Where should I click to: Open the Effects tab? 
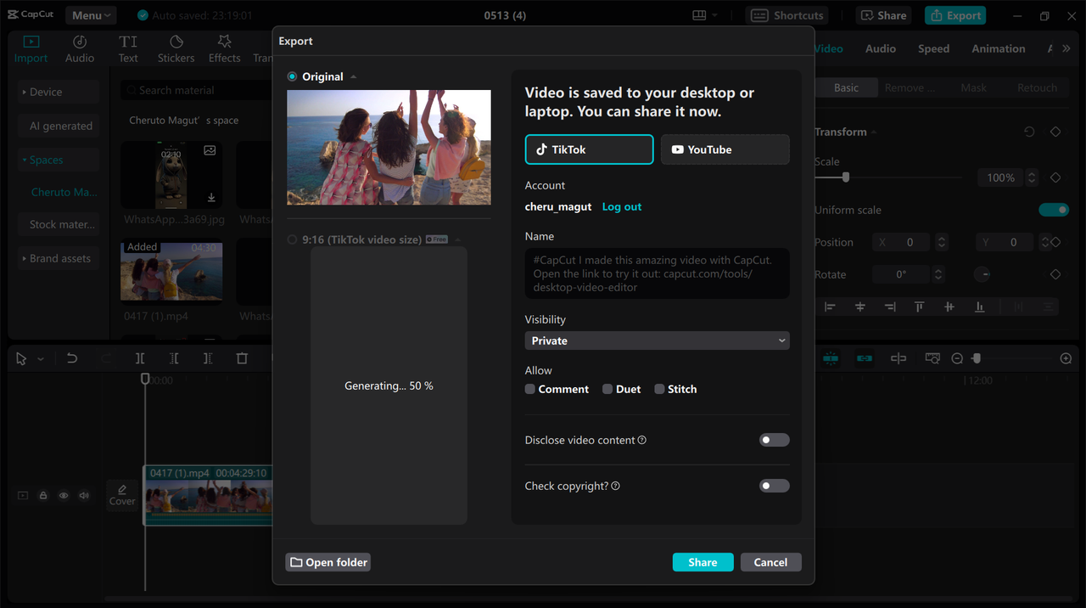(225, 49)
